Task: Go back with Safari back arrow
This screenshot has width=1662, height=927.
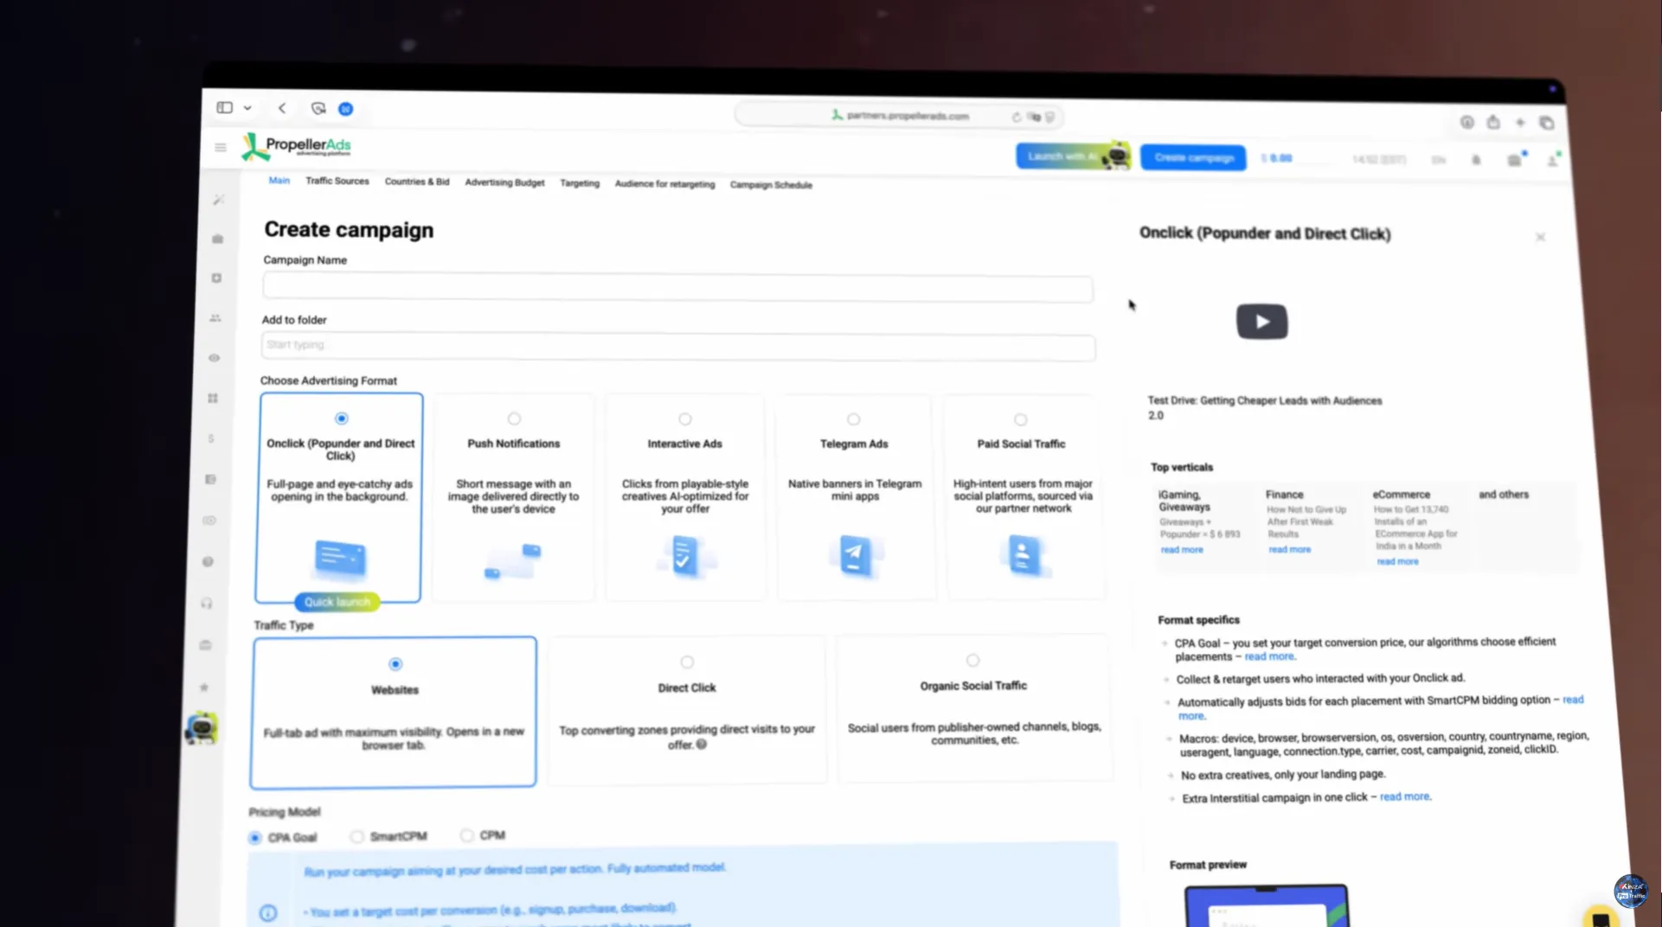Action: (282, 108)
